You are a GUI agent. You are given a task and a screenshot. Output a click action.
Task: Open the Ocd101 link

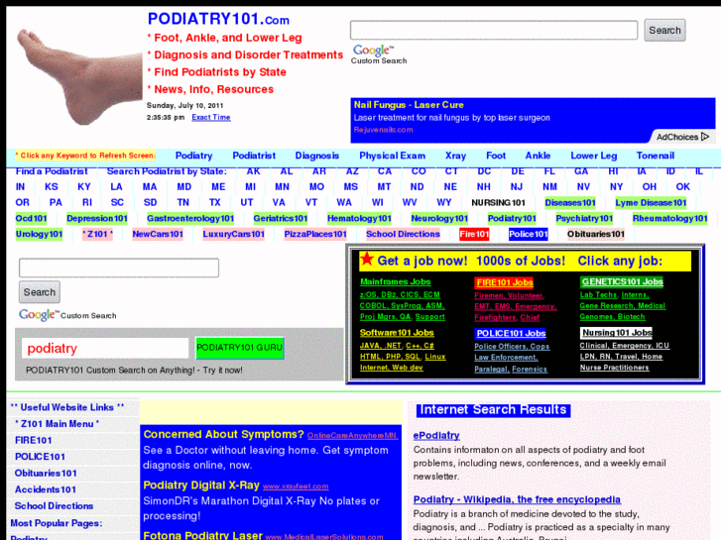tap(32, 218)
